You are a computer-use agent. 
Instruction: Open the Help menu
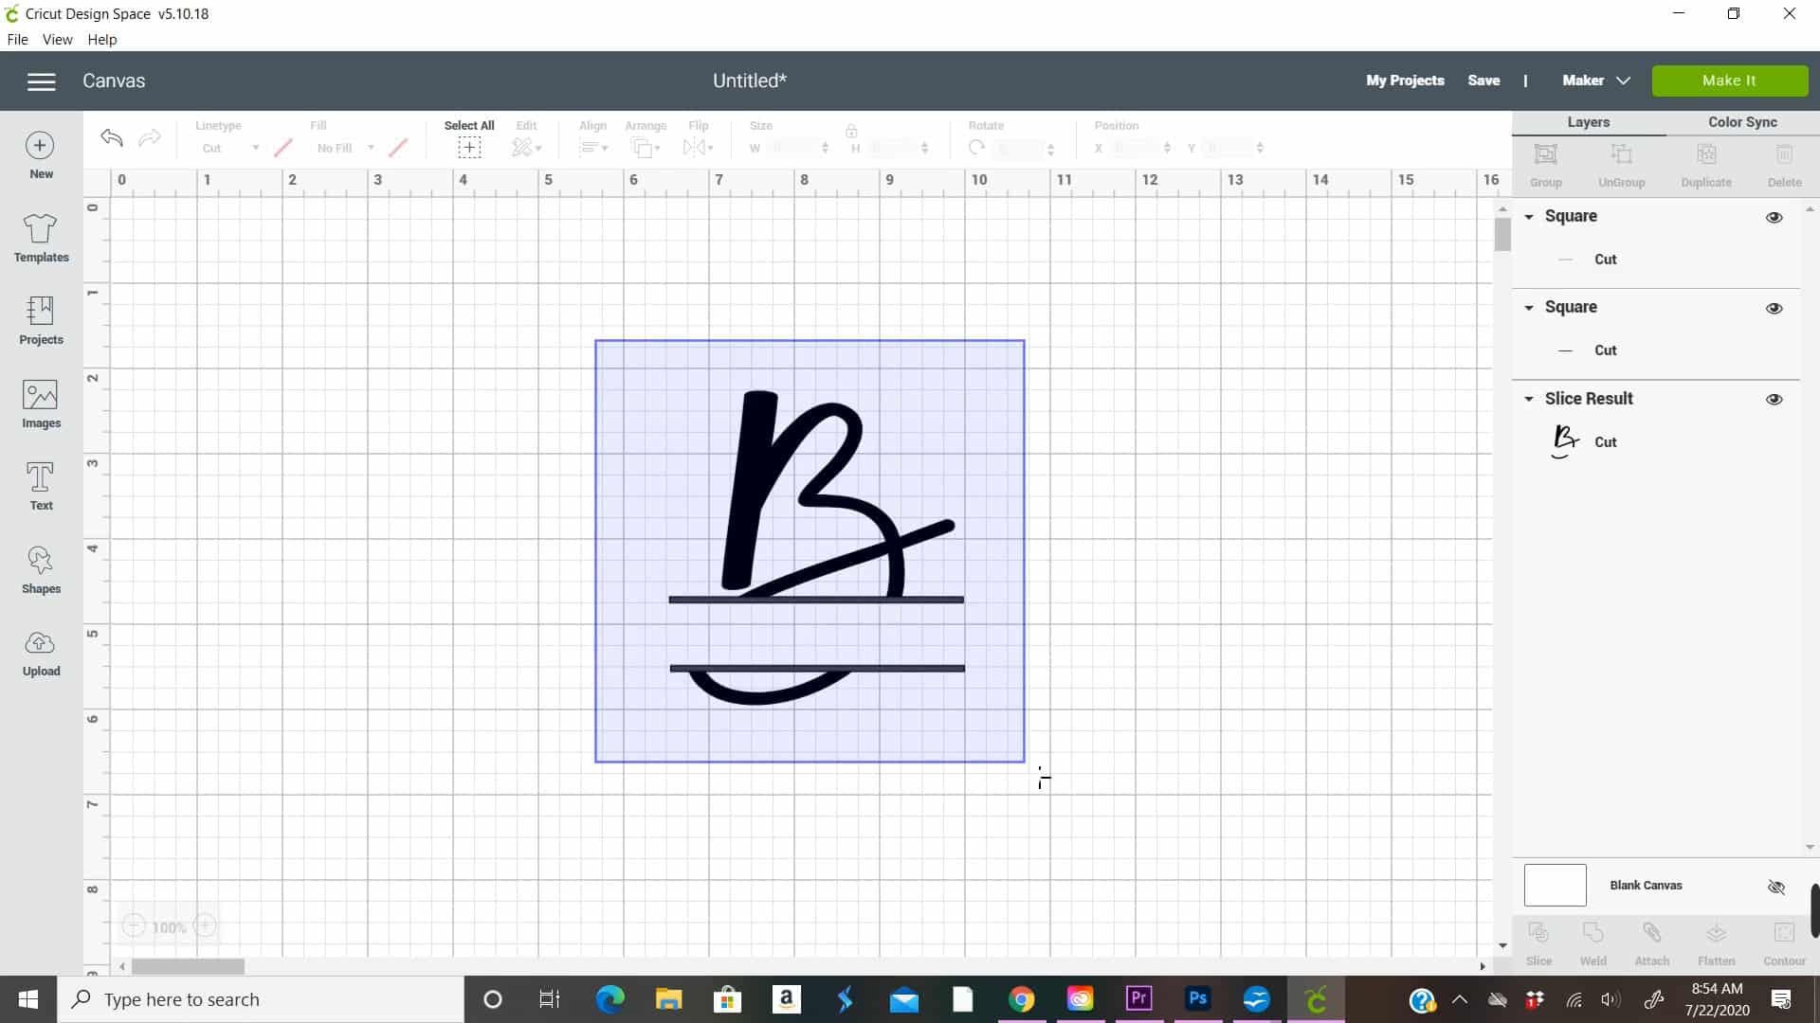point(102,40)
